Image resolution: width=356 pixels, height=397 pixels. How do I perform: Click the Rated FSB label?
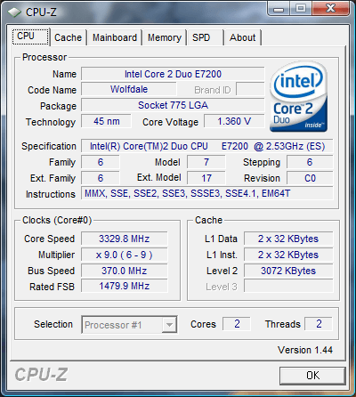coord(52,287)
